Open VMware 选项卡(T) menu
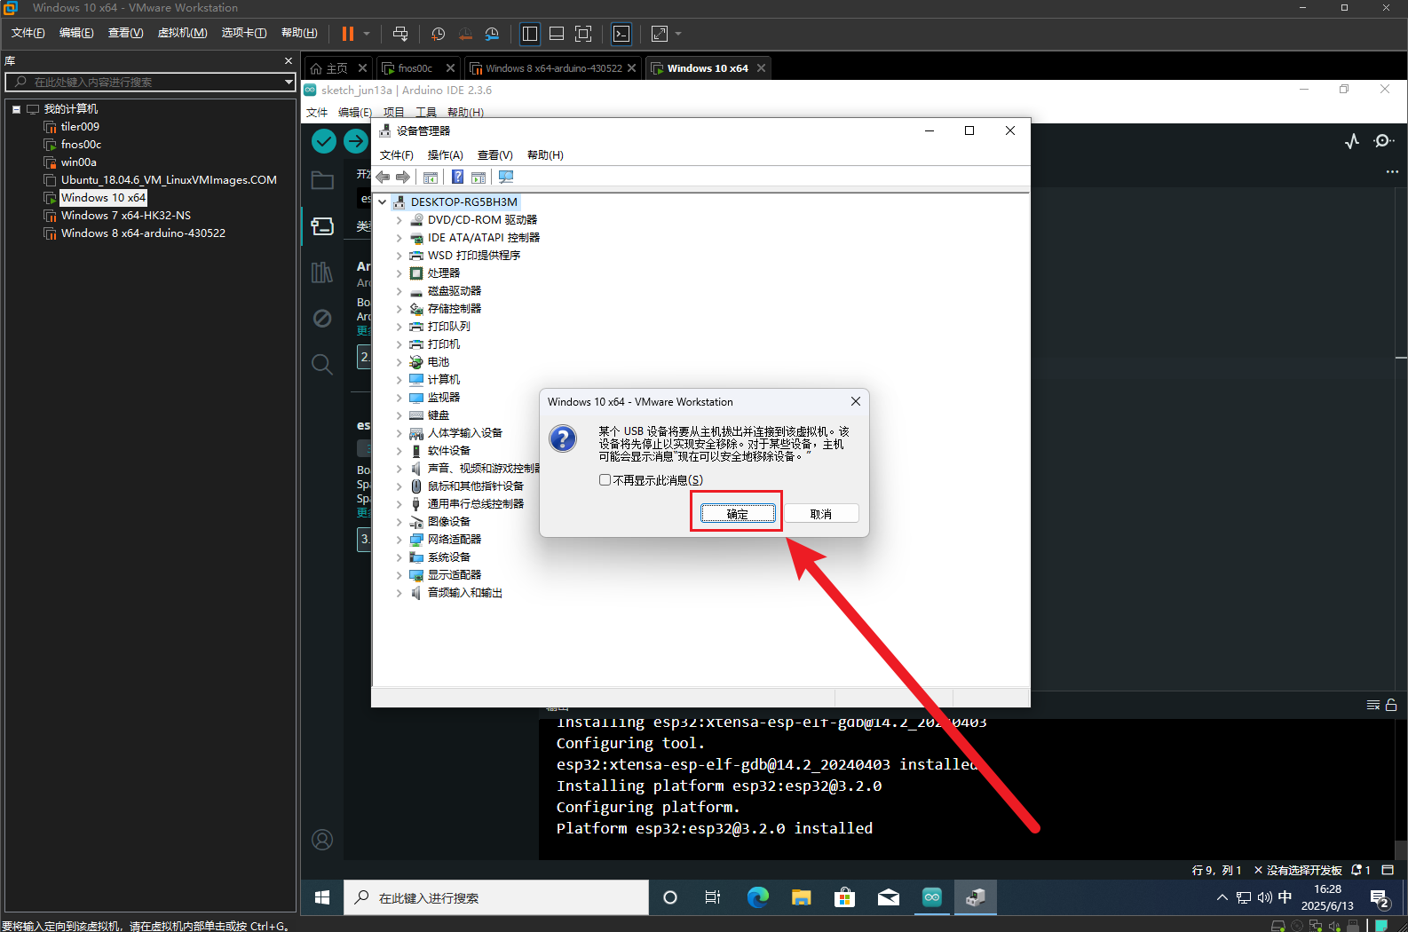The width and height of the screenshot is (1408, 932). pos(244,33)
